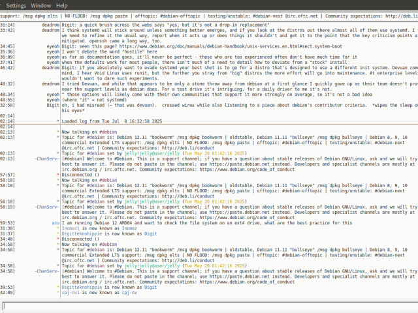
Task: Click the new nick cpj-nv
Action: [x=129, y=293]
